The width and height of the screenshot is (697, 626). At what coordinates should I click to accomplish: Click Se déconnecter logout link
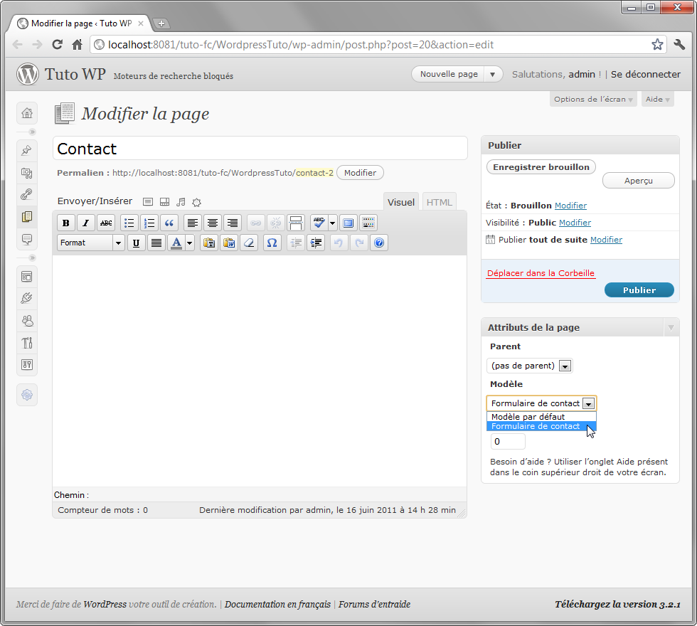pyautogui.click(x=646, y=74)
